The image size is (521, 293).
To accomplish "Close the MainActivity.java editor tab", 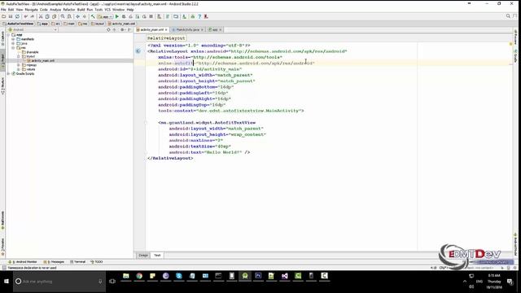I will point(202,29).
